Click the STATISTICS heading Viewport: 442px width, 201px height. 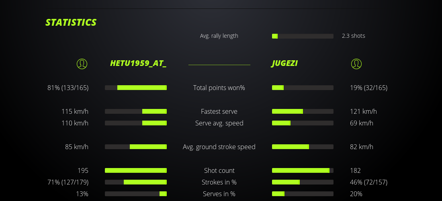tap(71, 23)
